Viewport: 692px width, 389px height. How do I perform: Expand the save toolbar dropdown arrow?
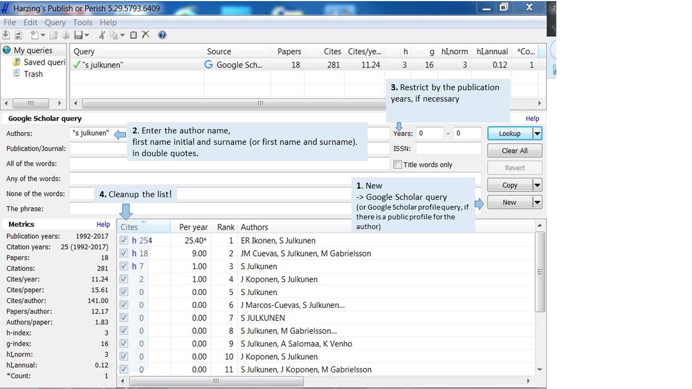click(86, 35)
